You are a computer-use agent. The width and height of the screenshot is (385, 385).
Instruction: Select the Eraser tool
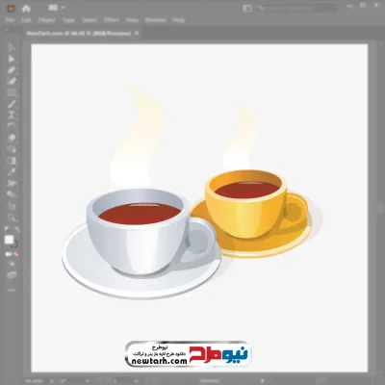(12, 138)
